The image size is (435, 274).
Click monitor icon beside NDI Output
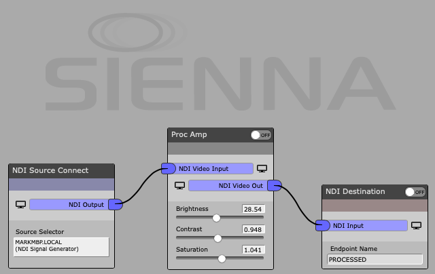coord(21,205)
